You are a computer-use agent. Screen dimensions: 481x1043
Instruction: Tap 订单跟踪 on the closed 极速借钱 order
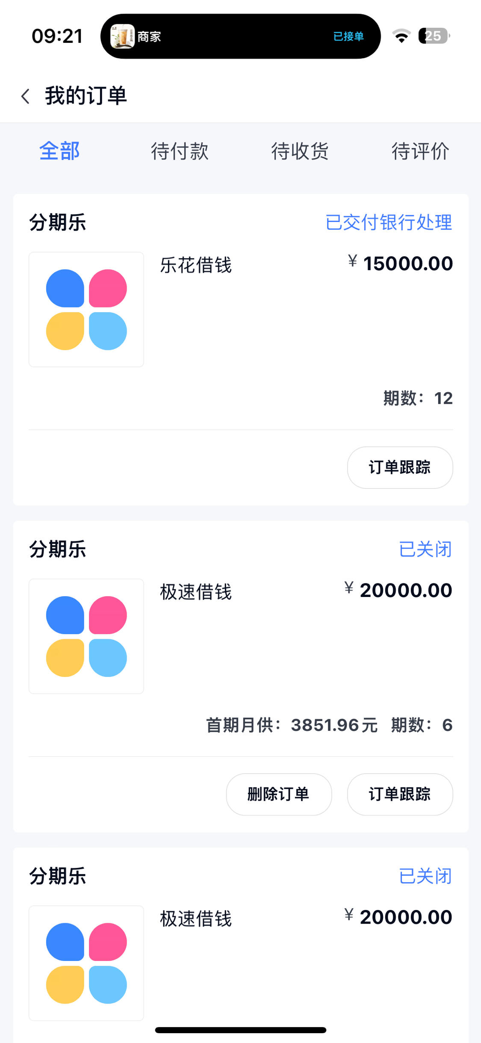tap(400, 794)
